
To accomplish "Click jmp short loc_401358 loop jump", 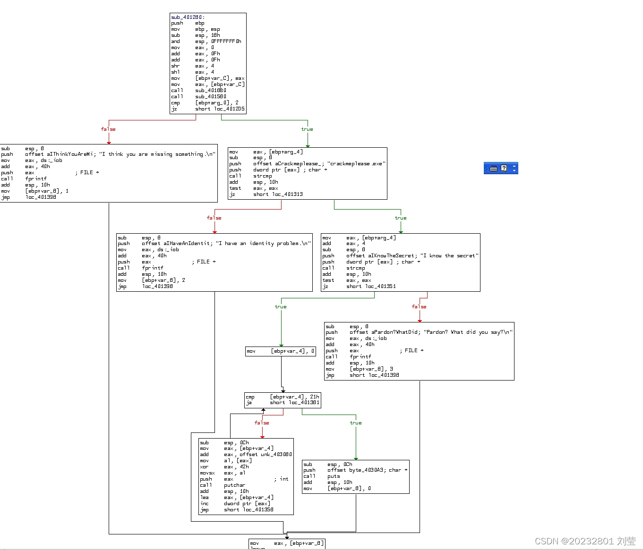I will pyautogui.click(x=237, y=509).
